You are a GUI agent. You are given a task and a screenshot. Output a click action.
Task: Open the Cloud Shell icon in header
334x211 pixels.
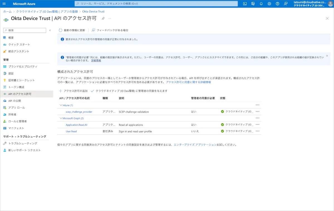pyautogui.click(x=245, y=4)
